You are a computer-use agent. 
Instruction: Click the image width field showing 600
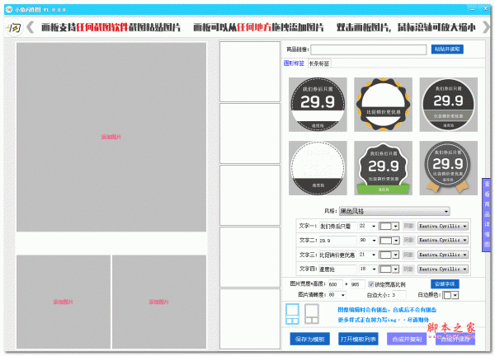(x=335, y=284)
